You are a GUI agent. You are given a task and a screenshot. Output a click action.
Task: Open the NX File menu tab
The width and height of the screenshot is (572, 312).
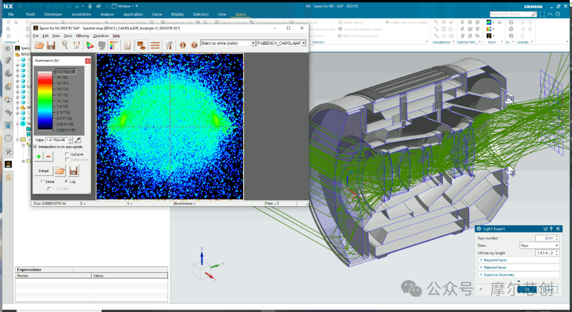pyautogui.click(x=11, y=14)
